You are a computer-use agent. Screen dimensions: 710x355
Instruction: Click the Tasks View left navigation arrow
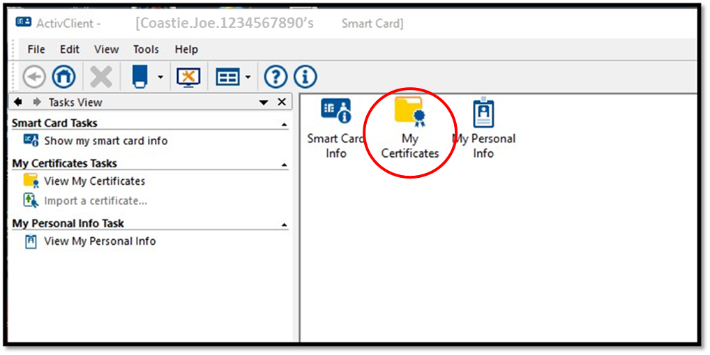(x=18, y=103)
